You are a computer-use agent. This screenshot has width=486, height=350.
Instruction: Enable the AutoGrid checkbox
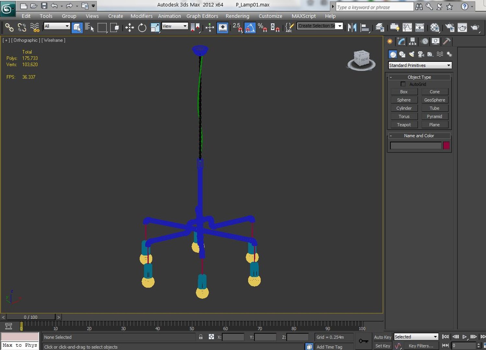click(x=403, y=84)
